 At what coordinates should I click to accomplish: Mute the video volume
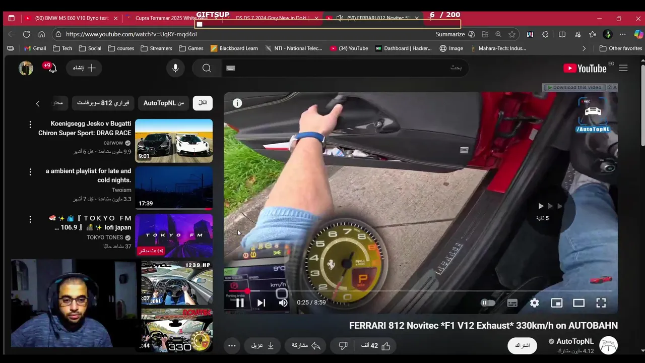283,302
